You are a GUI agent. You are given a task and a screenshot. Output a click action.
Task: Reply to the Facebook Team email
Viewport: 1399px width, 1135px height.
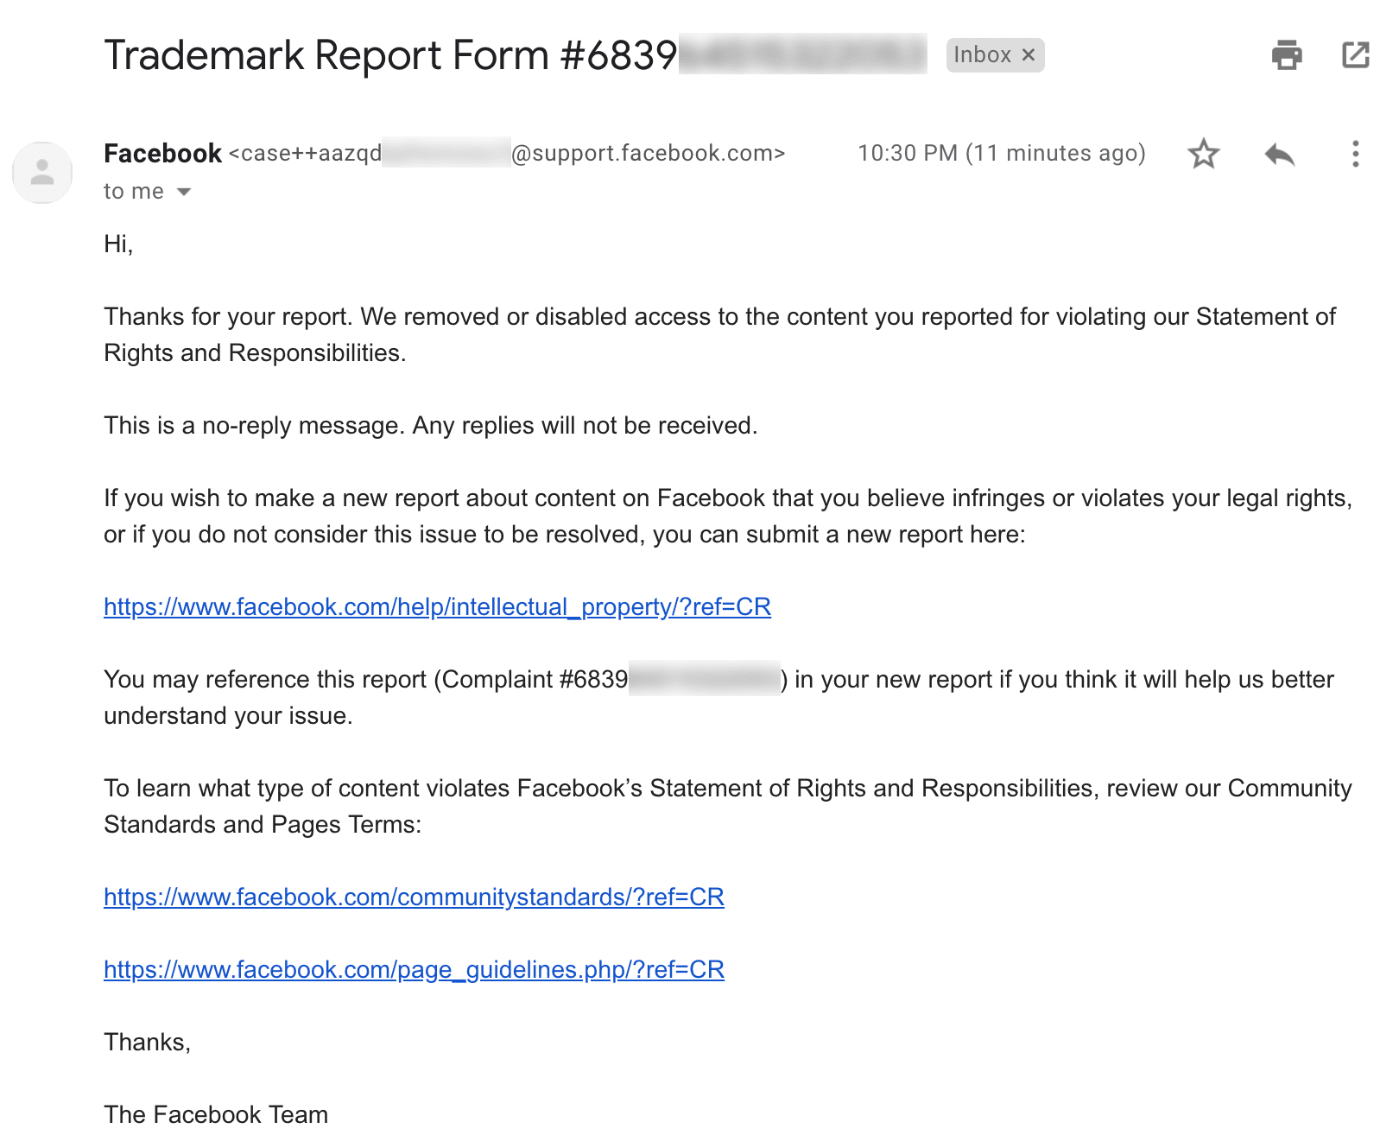1280,155
